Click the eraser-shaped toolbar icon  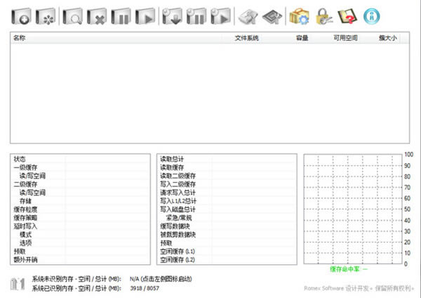(x=248, y=14)
